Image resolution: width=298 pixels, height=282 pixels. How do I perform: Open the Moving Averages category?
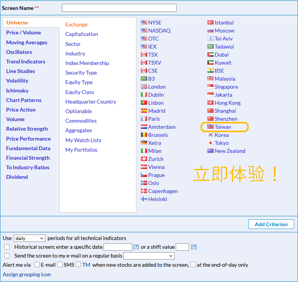27,42
